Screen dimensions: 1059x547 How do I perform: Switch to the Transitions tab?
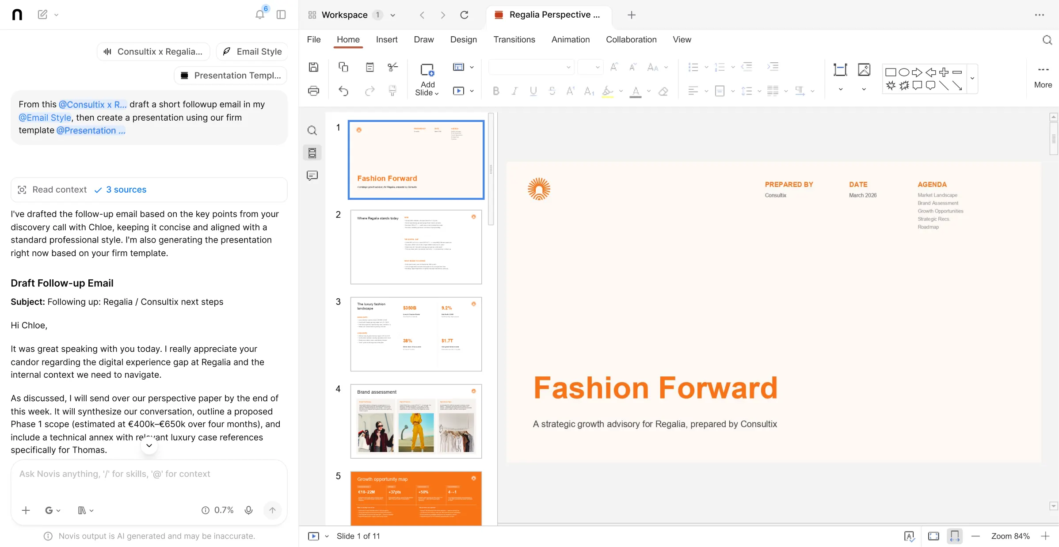point(514,39)
